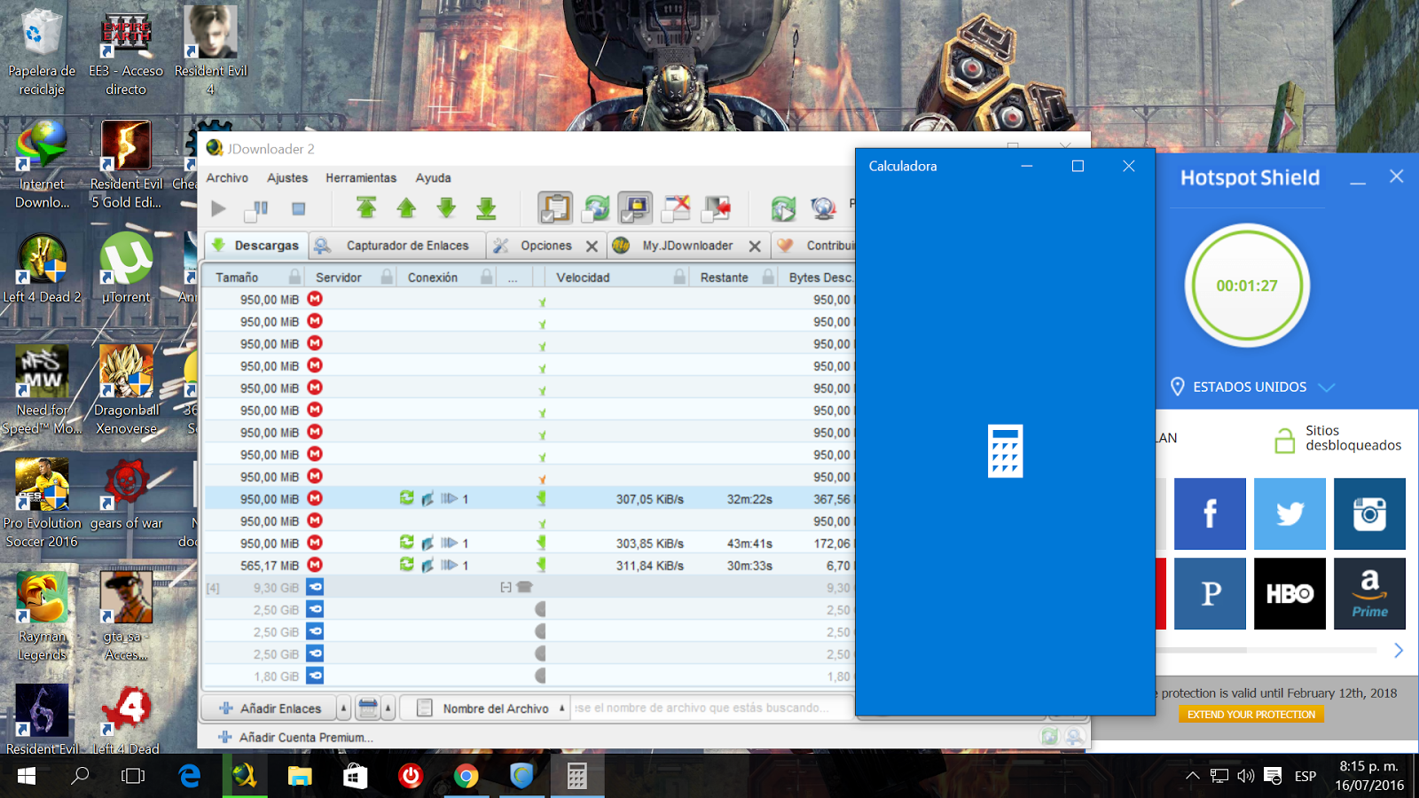Click the host icon on the 1,80 GiB row
The height and width of the screenshot is (798, 1419).
315,676
